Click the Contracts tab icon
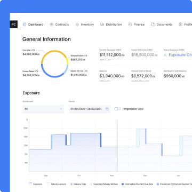Image resolution: width=192 pixels, height=192 pixels. pos(52,25)
